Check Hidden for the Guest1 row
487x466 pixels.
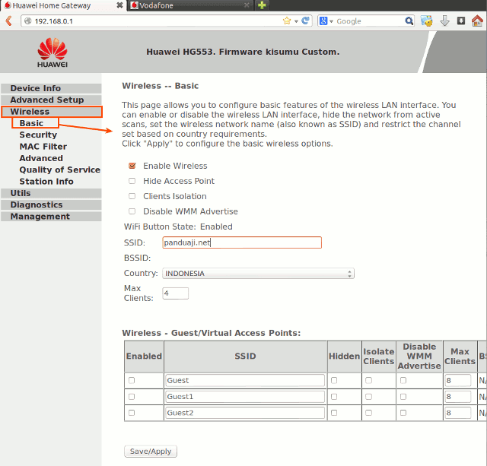click(334, 397)
